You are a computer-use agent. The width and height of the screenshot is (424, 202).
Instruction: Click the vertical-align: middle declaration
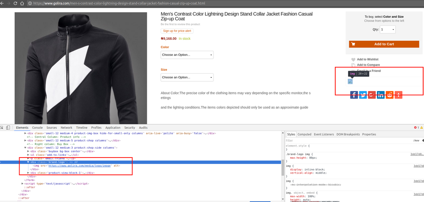pos(308,173)
